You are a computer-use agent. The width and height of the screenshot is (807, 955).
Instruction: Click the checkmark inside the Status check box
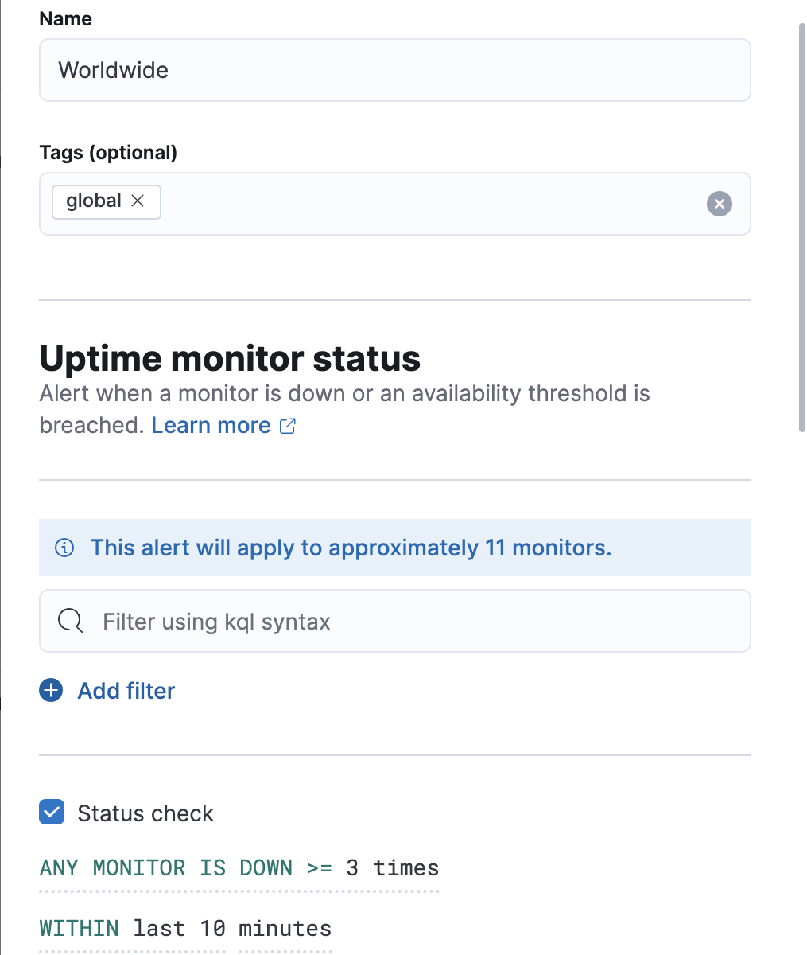[x=51, y=813]
